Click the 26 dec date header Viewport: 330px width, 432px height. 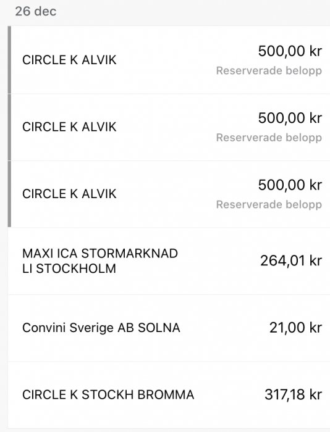pos(36,11)
